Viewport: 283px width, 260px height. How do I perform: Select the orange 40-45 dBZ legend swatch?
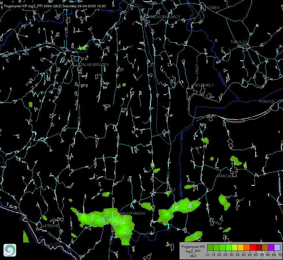pos(247,248)
